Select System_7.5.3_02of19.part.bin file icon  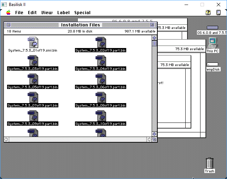coord(101,42)
